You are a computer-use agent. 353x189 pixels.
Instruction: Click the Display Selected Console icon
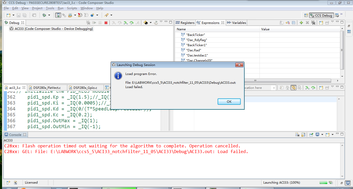[317, 135]
